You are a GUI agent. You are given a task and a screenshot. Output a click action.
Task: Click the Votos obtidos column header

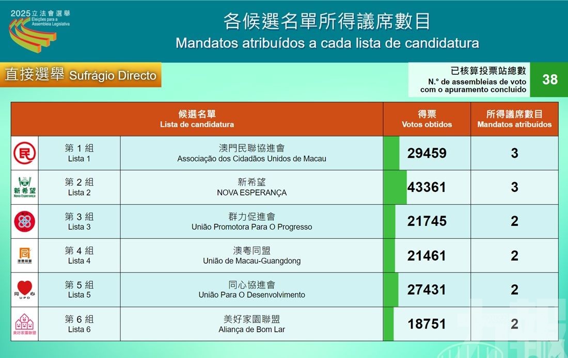(x=427, y=119)
